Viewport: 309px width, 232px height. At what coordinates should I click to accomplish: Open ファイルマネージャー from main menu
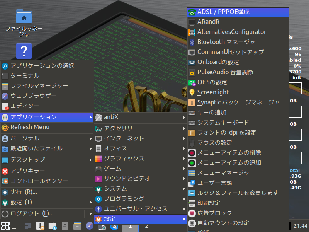point(47,86)
